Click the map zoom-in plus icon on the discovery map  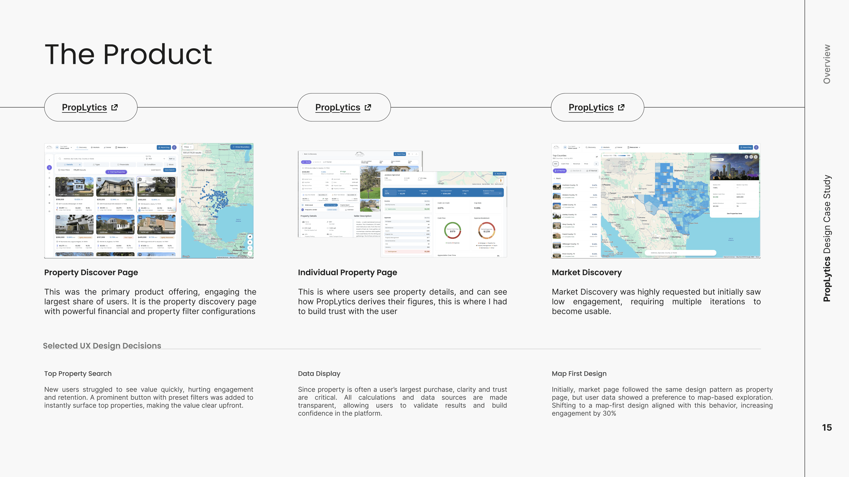(x=250, y=249)
